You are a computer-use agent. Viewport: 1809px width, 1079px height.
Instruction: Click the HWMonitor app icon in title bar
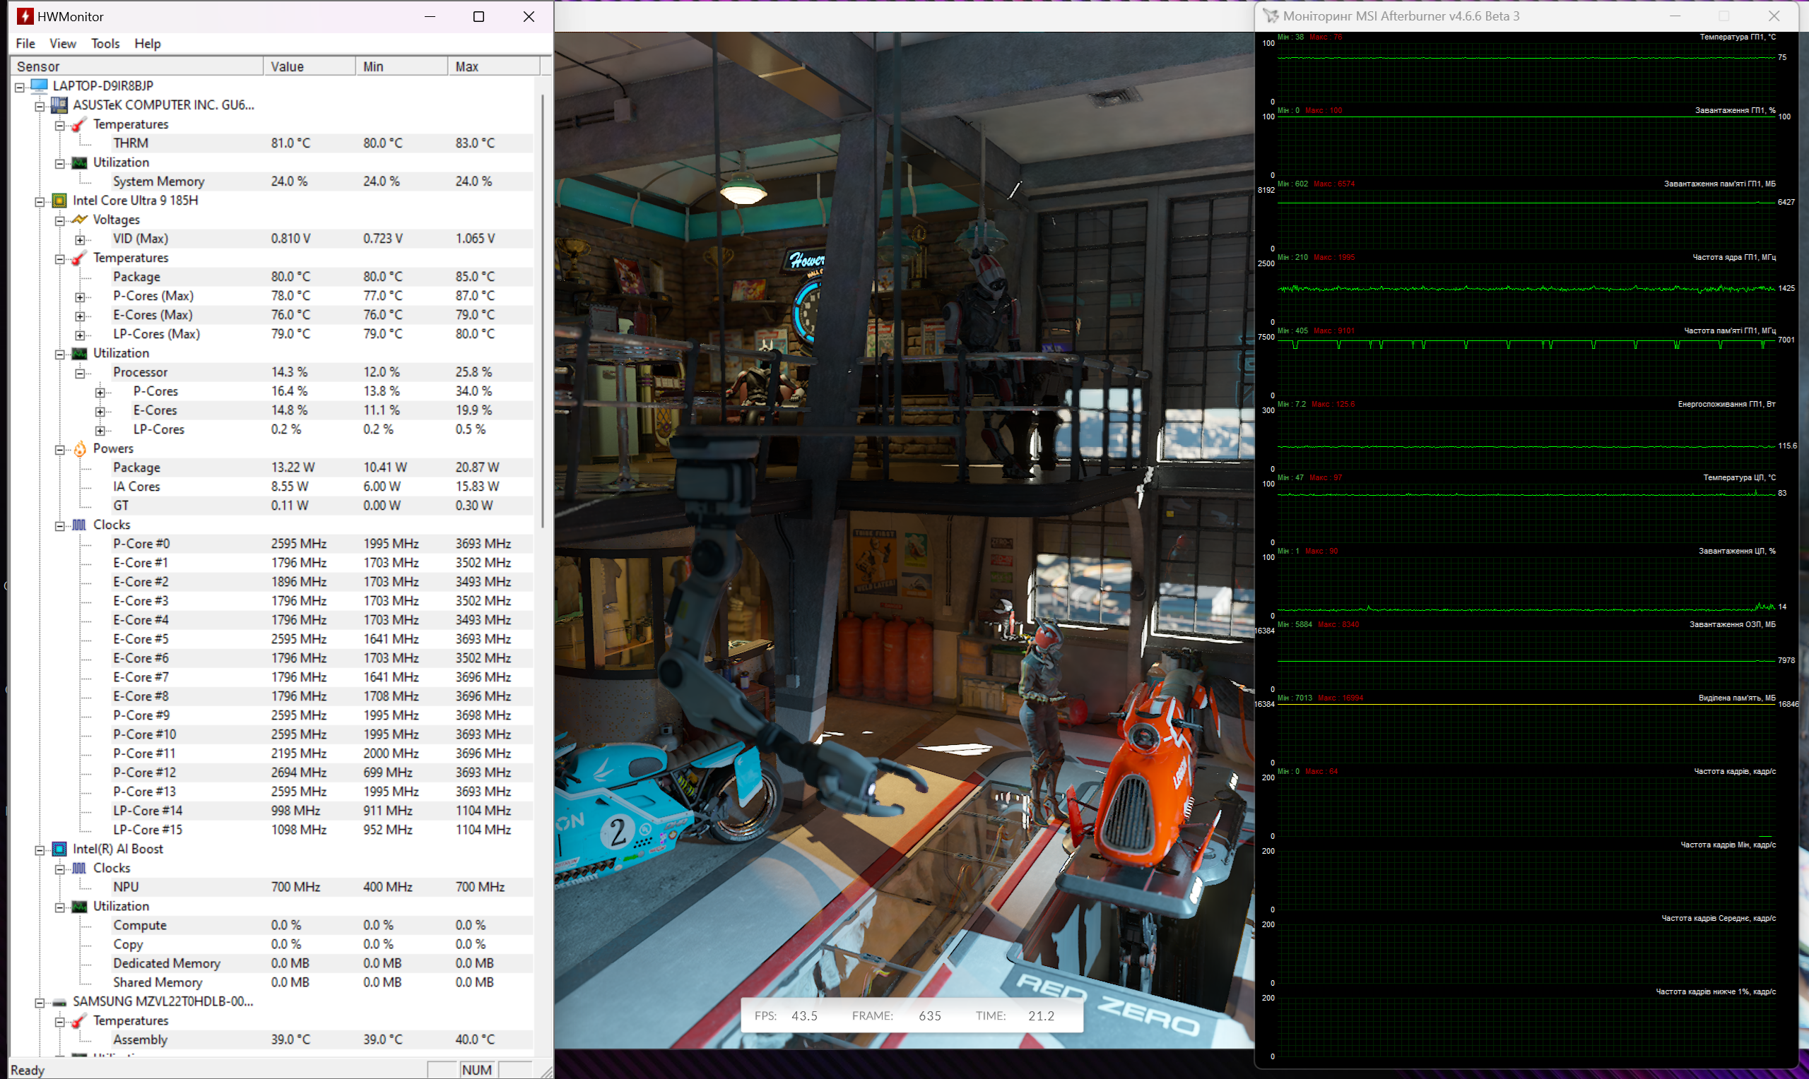(25, 16)
